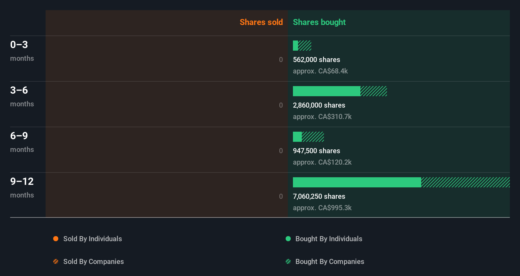Click the shares sold 0 in 6–9 months row
The width and height of the screenshot is (520, 276).
click(281, 151)
